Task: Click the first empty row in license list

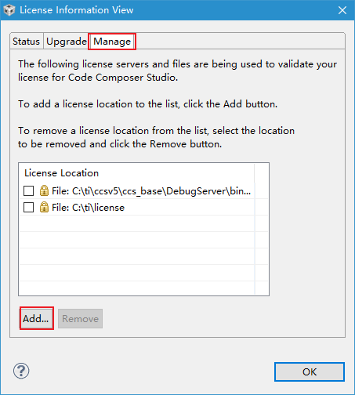Action: [x=137, y=223]
